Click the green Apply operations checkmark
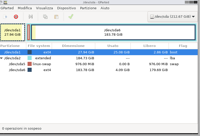Image resolution: width=200 pixels, height=136 pixels. [71, 16]
